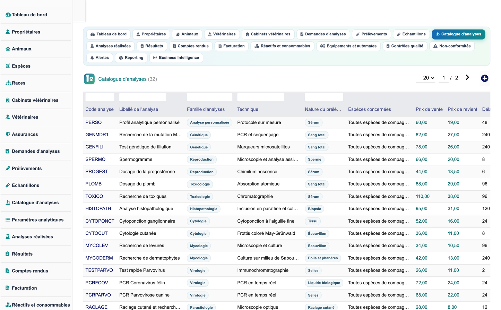The image size is (501, 310).
Task: Open Réactifs et consommables top tab
Action: coord(283,46)
